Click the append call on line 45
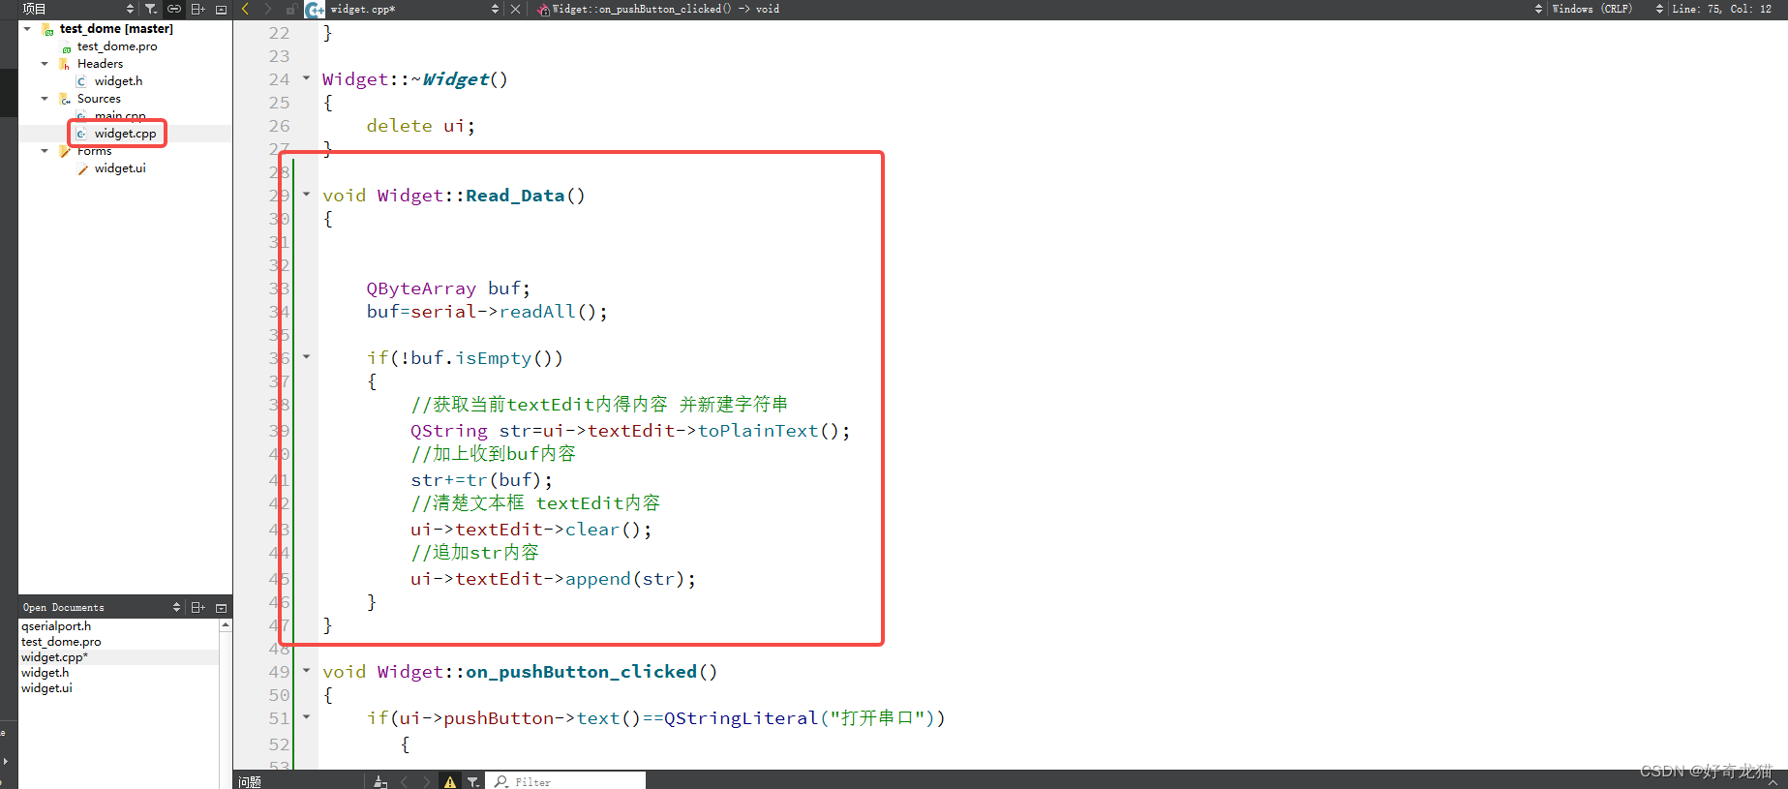The height and width of the screenshot is (789, 1788). click(597, 579)
